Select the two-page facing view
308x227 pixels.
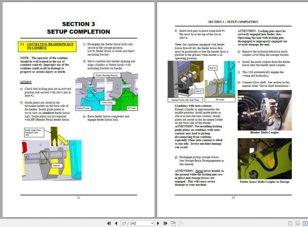click(305, 223)
